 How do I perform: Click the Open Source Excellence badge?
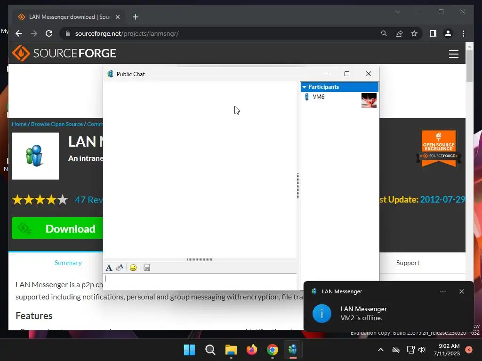[x=439, y=149]
